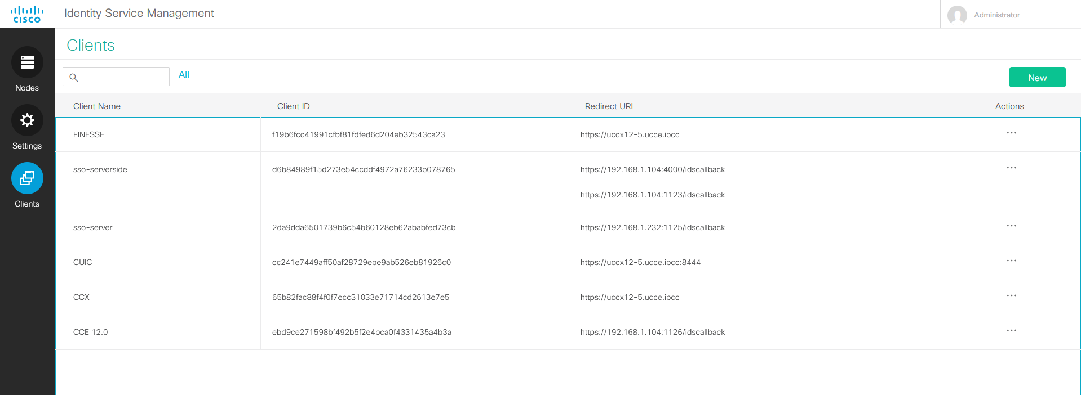Expand actions ellipsis for CUIC row
The image size is (1081, 395).
(1011, 261)
